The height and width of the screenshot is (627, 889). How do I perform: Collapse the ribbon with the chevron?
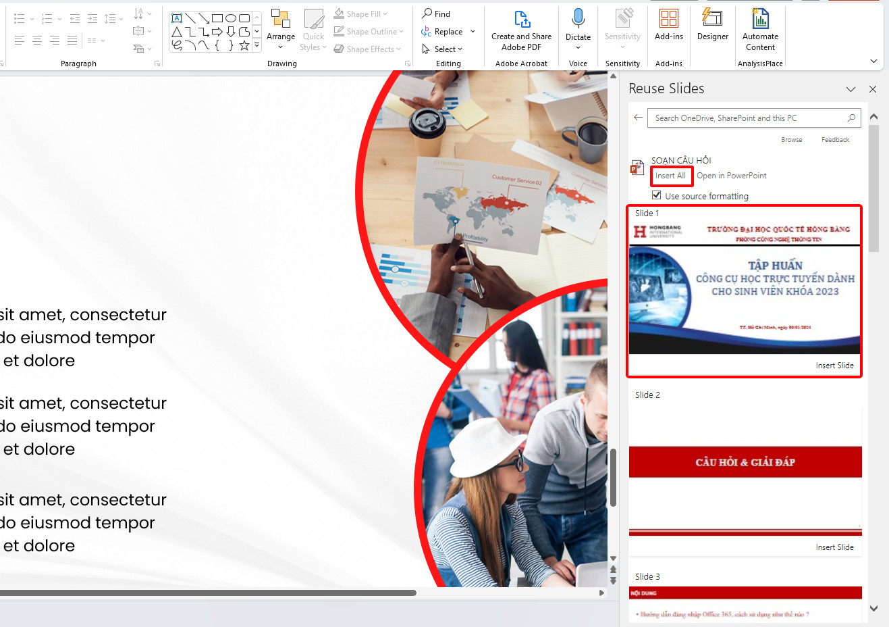[873, 61]
